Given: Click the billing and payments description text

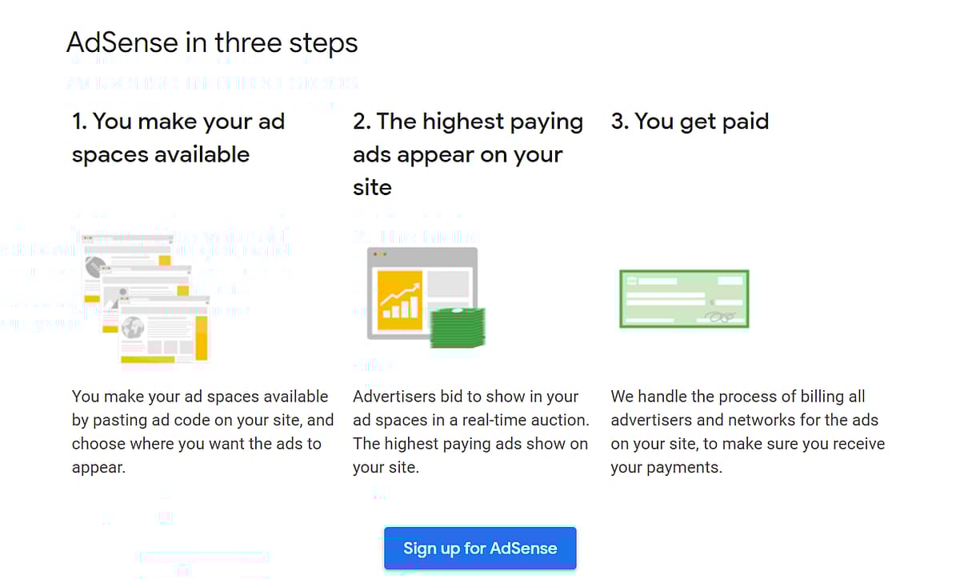Looking at the screenshot, I should (x=747, y=431).
